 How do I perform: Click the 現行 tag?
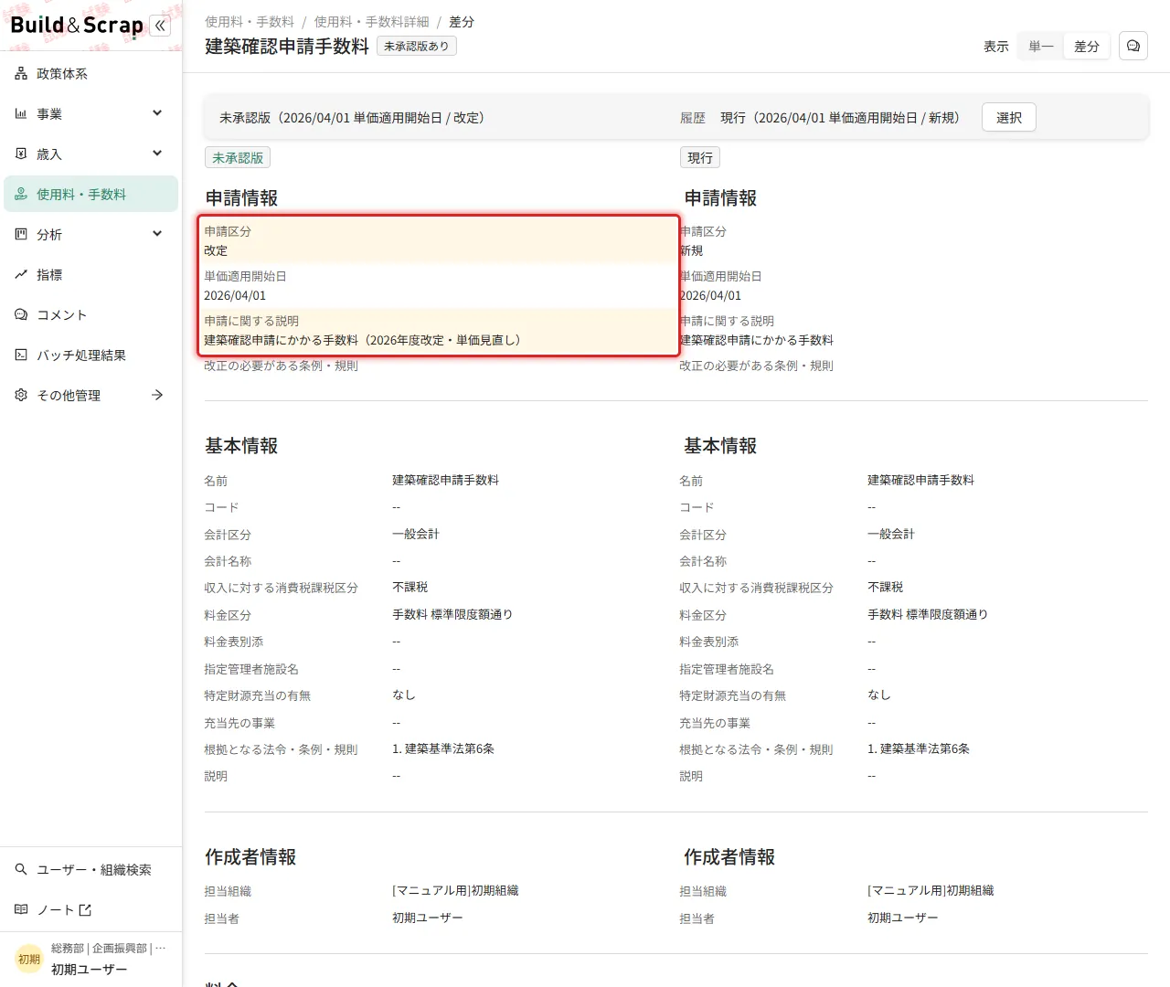pos(700,158)
